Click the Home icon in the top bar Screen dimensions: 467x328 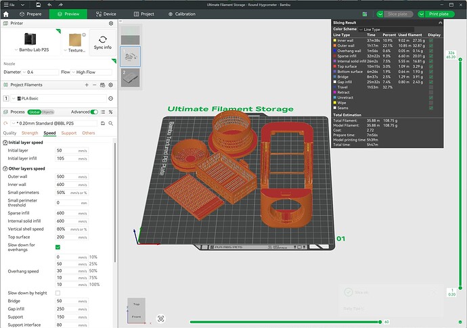pyautogui.click(x=6, y=14)
